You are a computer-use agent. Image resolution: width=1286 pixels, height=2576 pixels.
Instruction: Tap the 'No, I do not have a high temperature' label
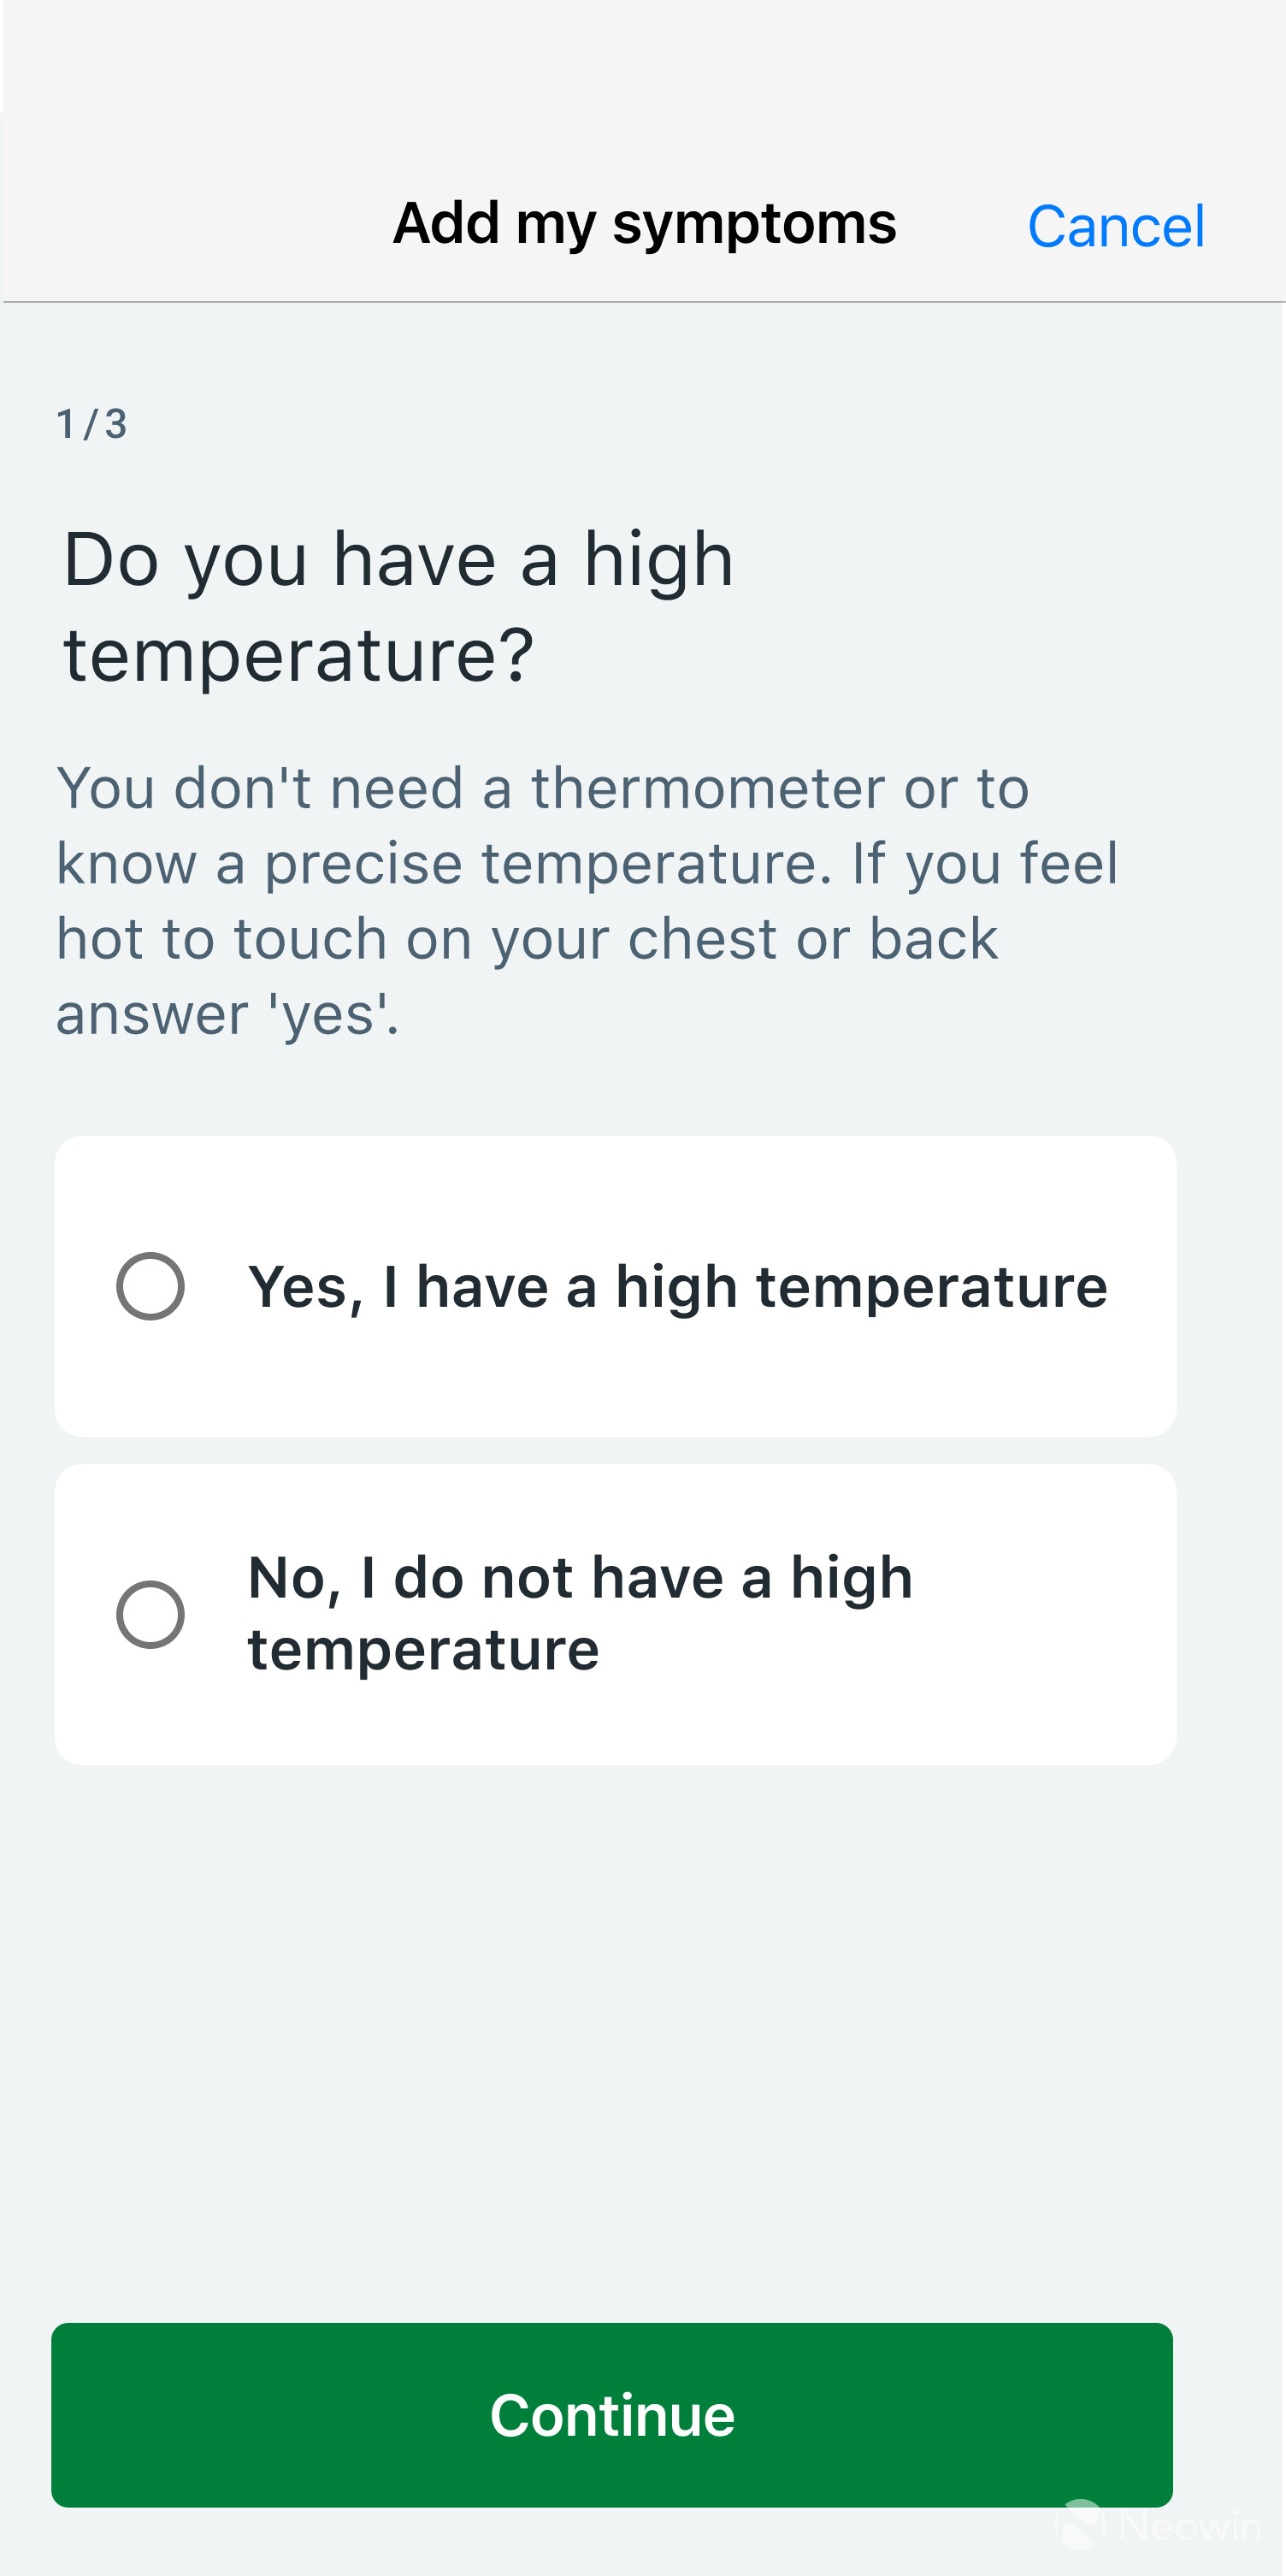coord(580,1613)
